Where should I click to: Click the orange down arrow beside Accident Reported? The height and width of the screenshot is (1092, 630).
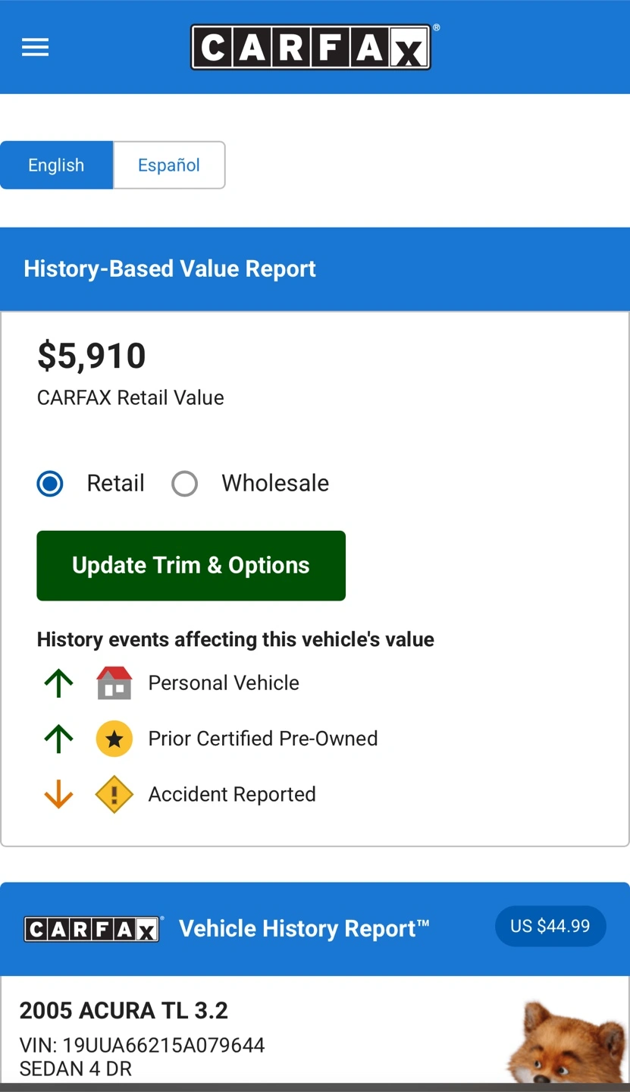click(x=58, y=795)
